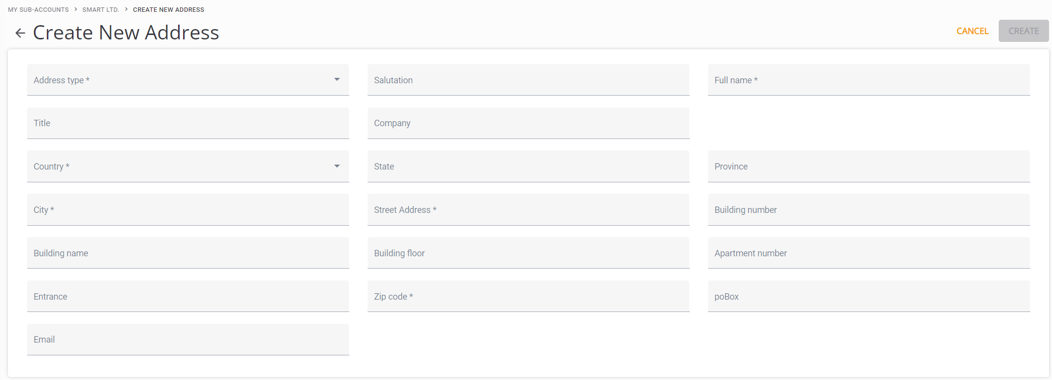Screen dimensions: 1052x380
Task: Click the back arrow icon
Action: (20, 33)
